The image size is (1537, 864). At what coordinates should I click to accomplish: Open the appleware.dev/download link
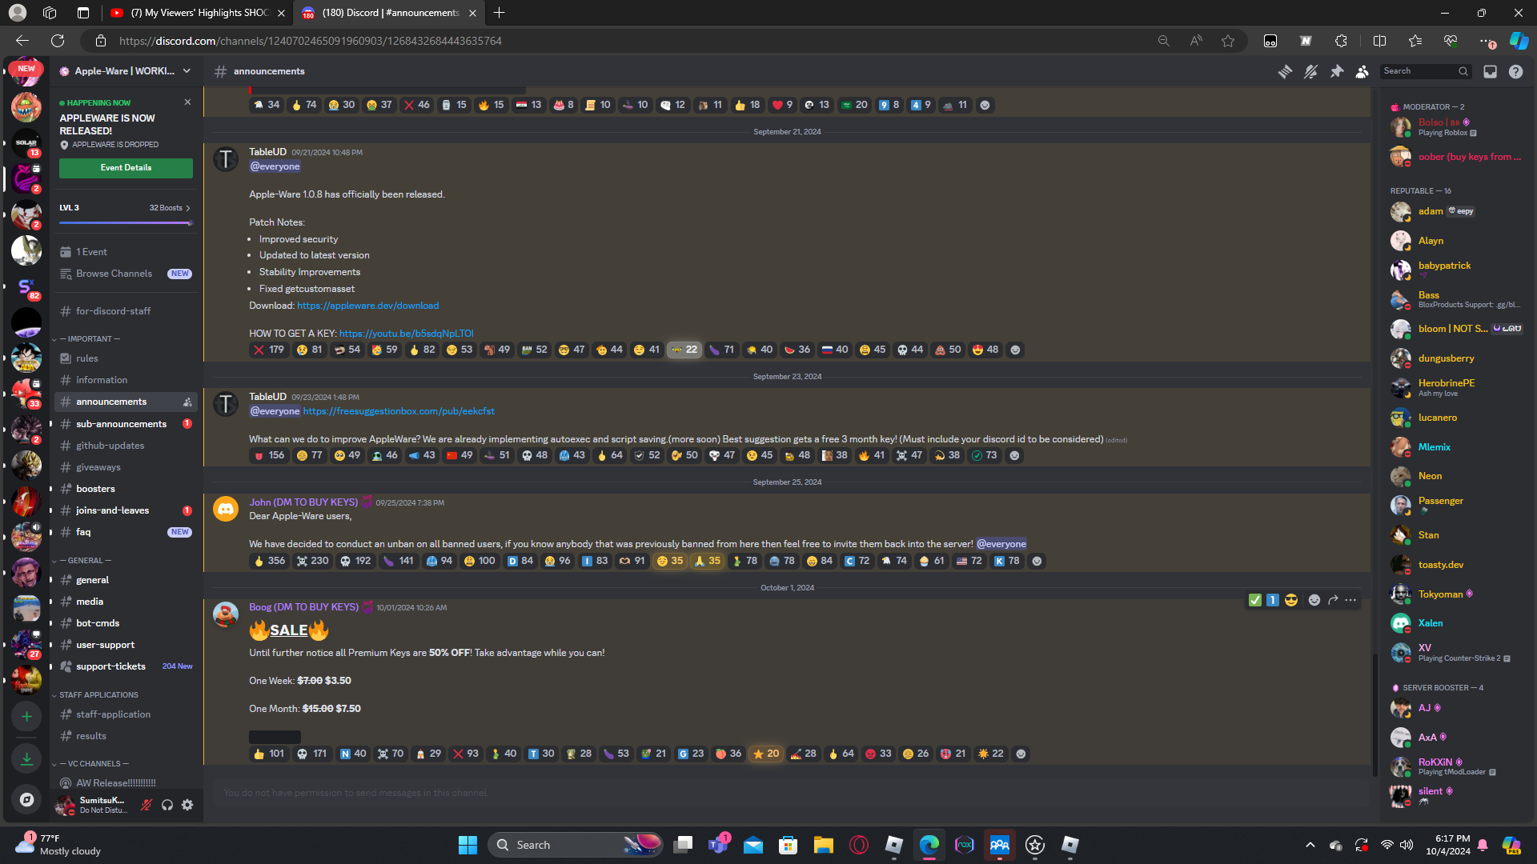(367, 306)
